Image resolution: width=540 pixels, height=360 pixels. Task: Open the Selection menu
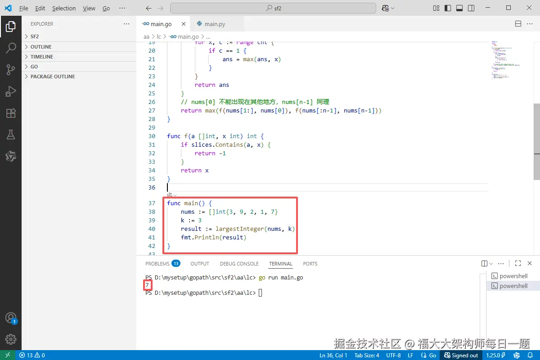(64, 8)
